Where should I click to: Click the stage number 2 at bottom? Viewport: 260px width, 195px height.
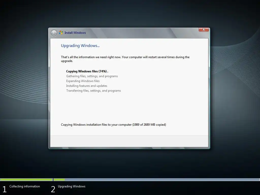(53, 189)
